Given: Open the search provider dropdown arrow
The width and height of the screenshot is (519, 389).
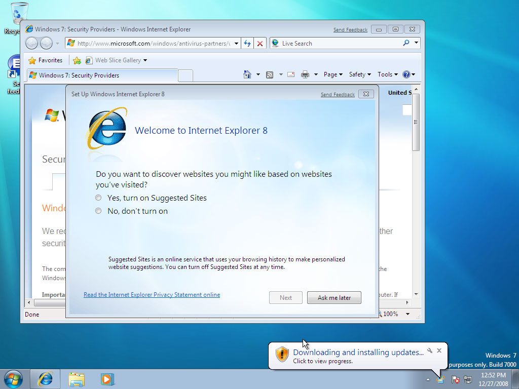Looking at the screenshot, I should point(416,43).
